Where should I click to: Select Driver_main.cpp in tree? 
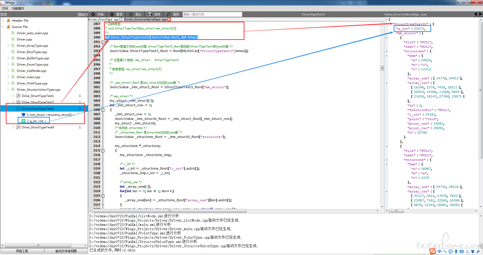click(28, 77)
